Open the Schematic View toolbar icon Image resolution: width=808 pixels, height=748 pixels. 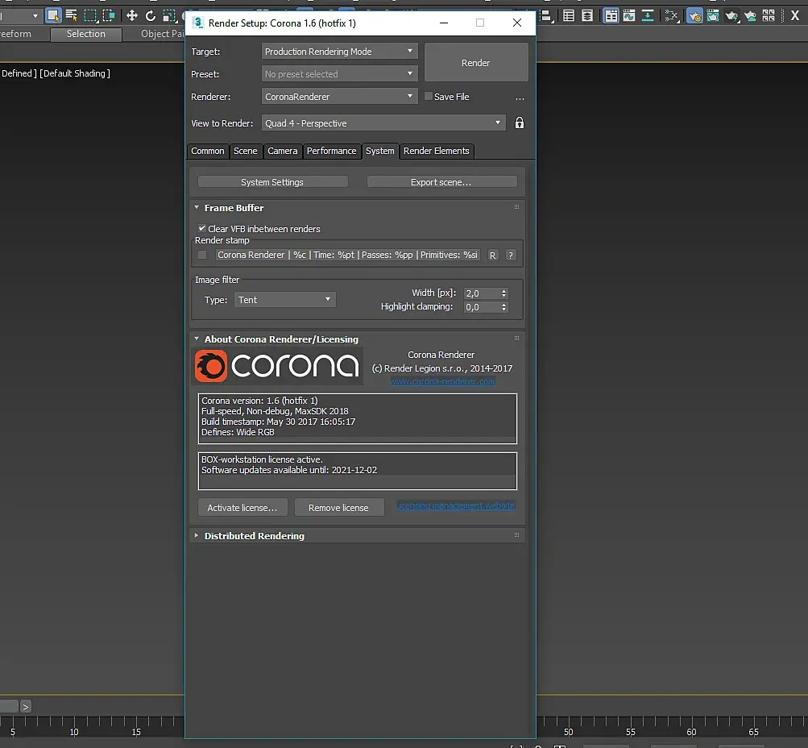tap(647, 15)
